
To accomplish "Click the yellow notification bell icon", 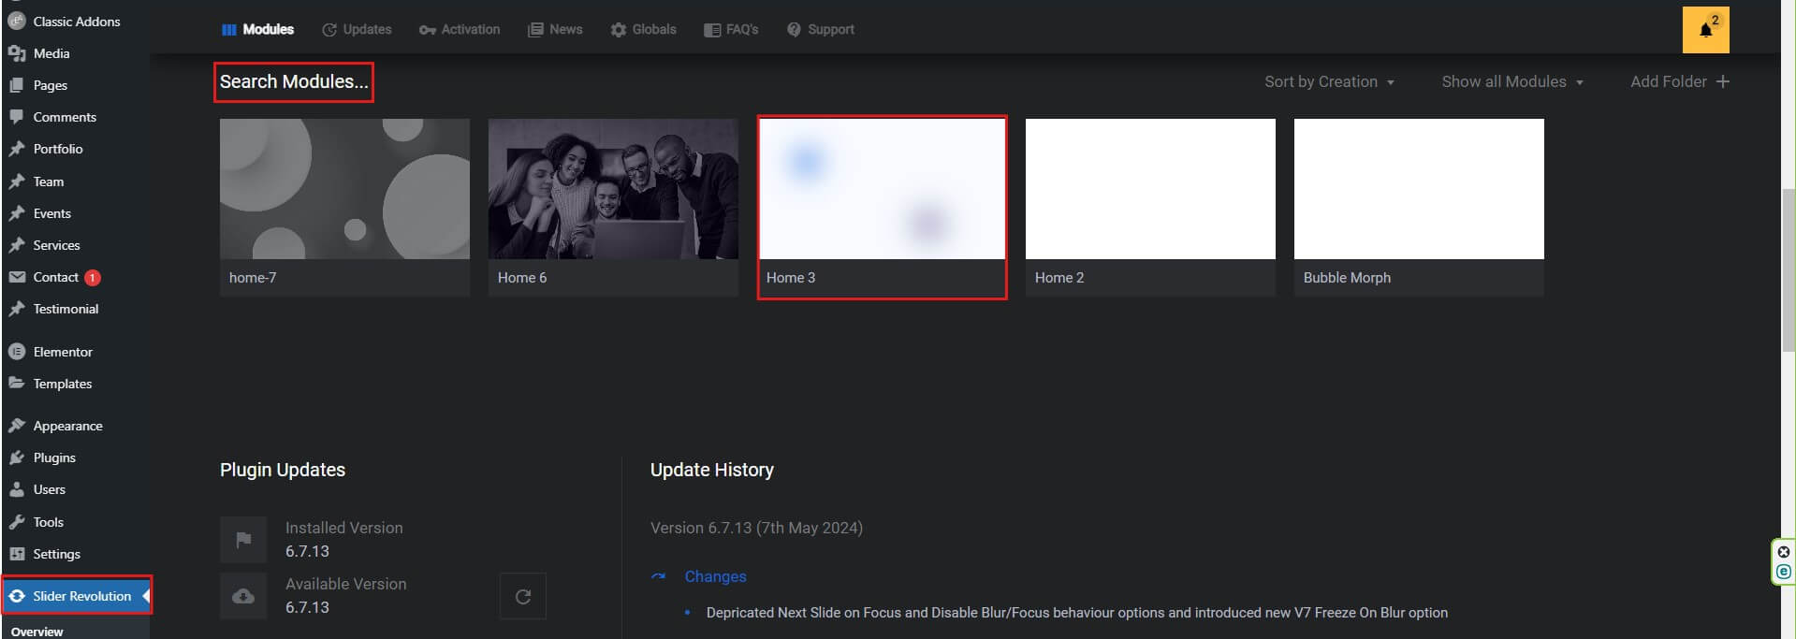I will pyautogui.click(x=1704, y=30).
